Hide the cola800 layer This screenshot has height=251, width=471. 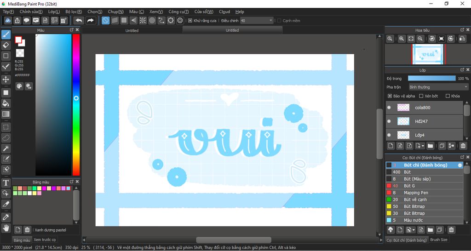click(x=389, y=108)
